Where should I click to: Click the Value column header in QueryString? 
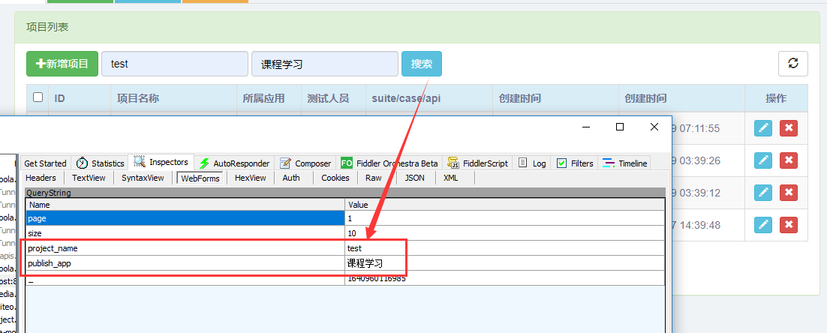[505, 205]
